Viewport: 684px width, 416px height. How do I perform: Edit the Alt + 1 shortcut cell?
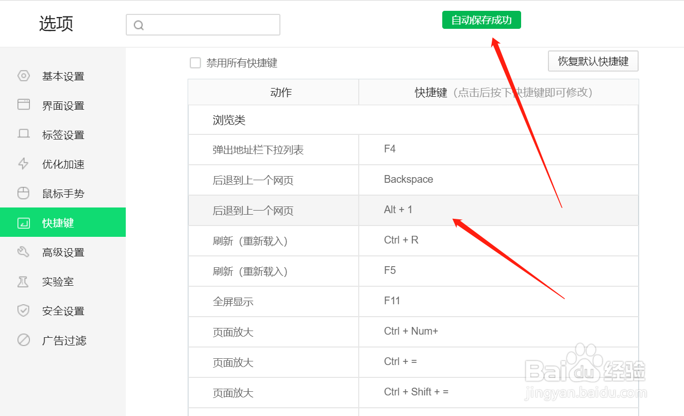coord(498,210)
